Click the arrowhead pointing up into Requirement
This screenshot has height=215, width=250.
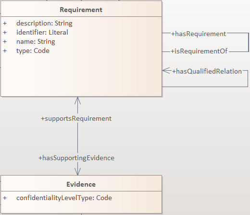77,101
